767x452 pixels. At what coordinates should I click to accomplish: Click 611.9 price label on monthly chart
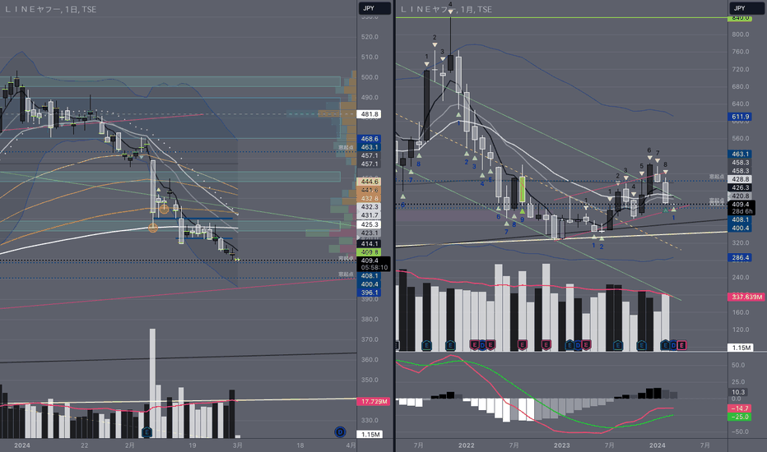pyautogui.click(x=740, y=117)
